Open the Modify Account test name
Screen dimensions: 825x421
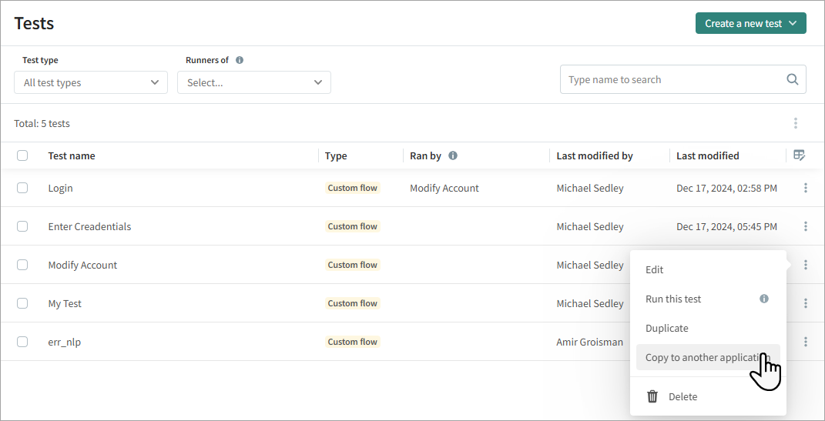click(x=82, y=265)
